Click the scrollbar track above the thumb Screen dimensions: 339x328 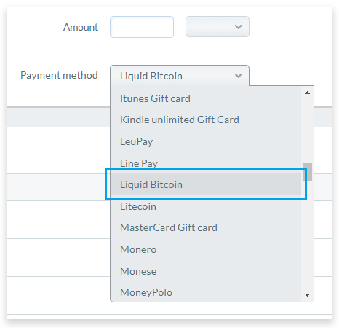click(307, 130)
